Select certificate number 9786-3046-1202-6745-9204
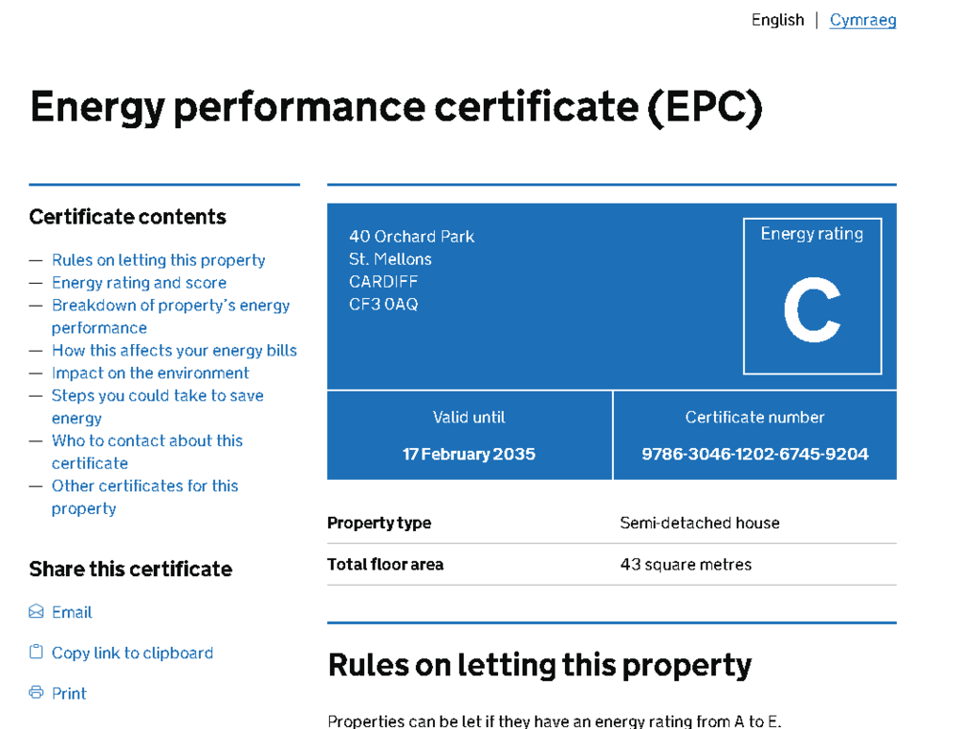This screenshot has height=729, width=979. click(755, 454)
